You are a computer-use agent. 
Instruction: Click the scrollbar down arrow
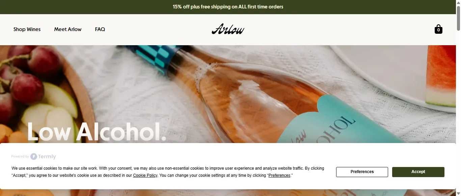(x=458, y=194)
